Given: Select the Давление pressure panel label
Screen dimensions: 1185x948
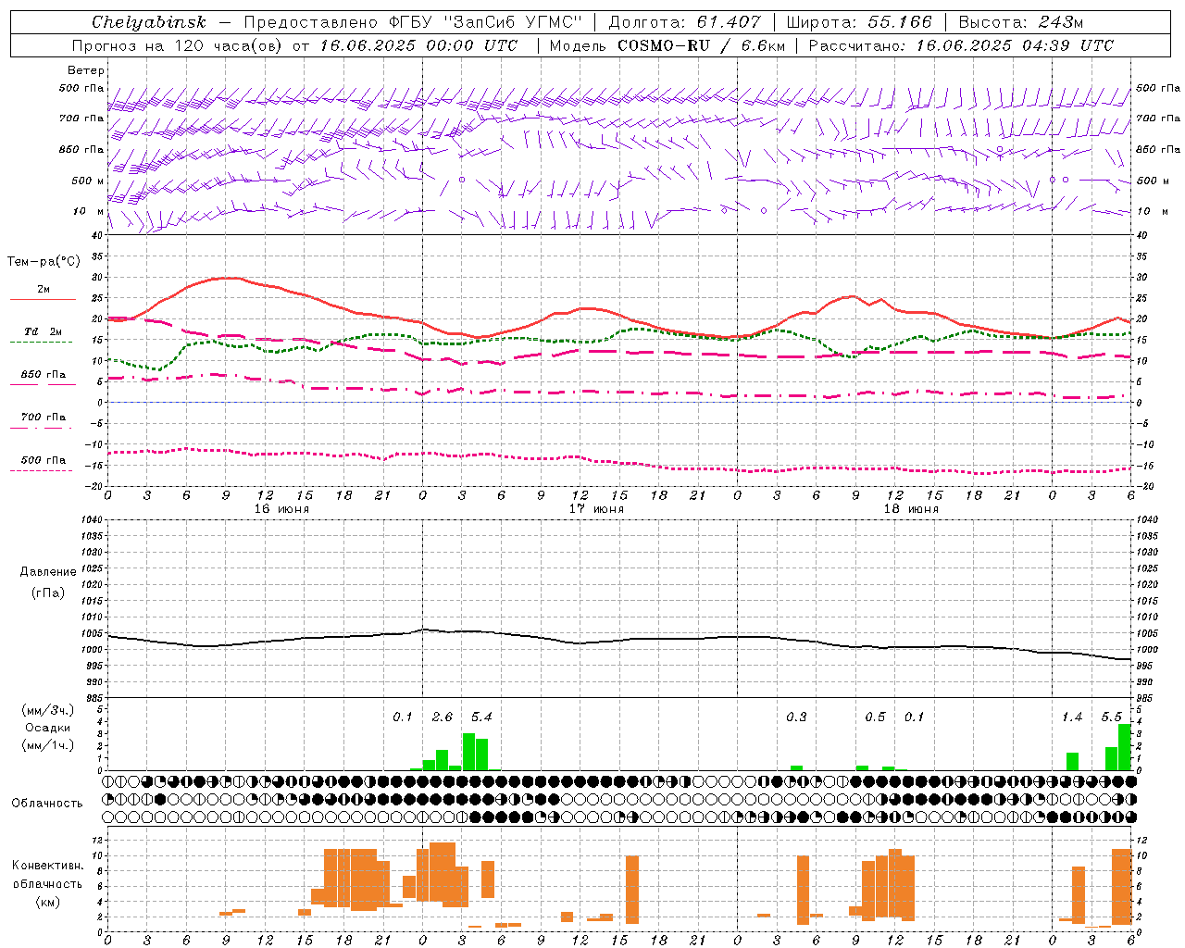Looking at the screenshot, I should click(x=48, y=572).
